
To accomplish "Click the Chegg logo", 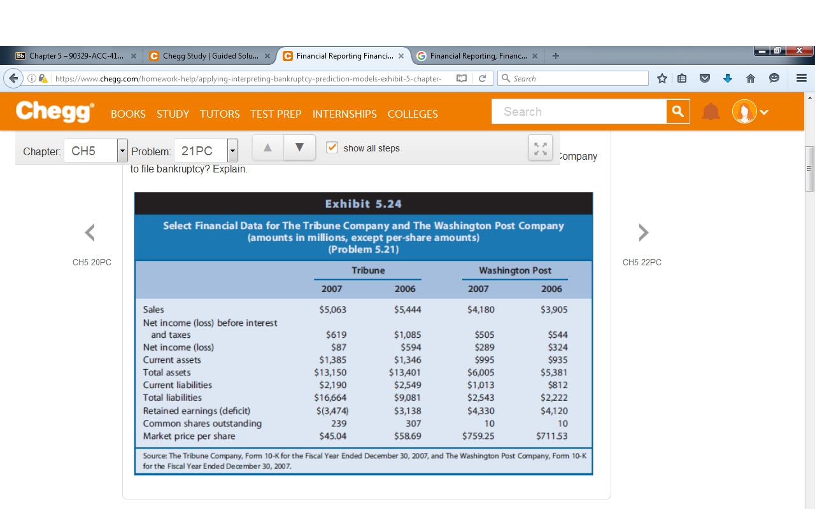I will [54, 111].
